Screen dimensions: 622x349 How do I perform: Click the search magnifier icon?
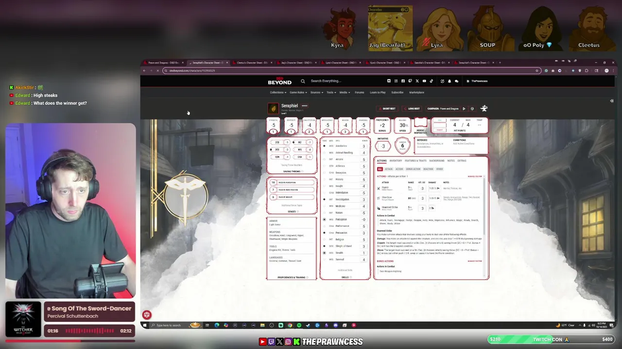[303, 81]
